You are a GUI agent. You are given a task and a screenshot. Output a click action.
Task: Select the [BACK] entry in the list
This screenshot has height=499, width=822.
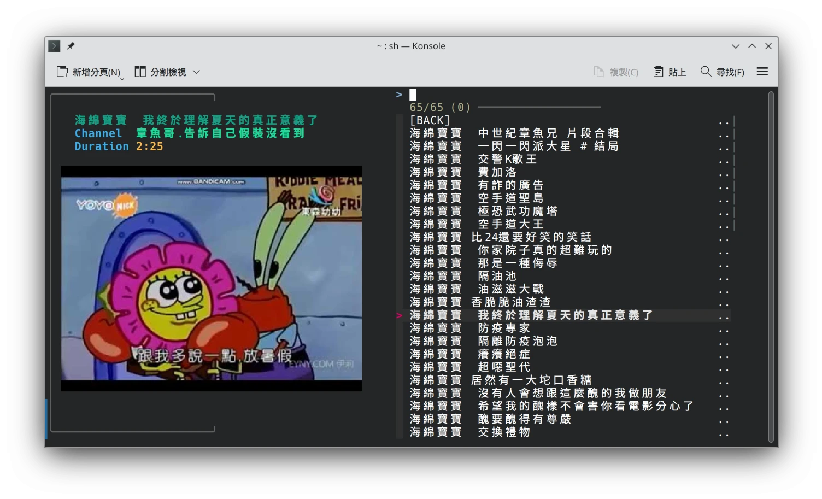click(x=430, y=120)
